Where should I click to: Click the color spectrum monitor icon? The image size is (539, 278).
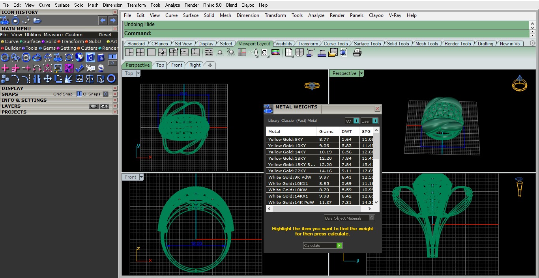[x=275, y=52]
